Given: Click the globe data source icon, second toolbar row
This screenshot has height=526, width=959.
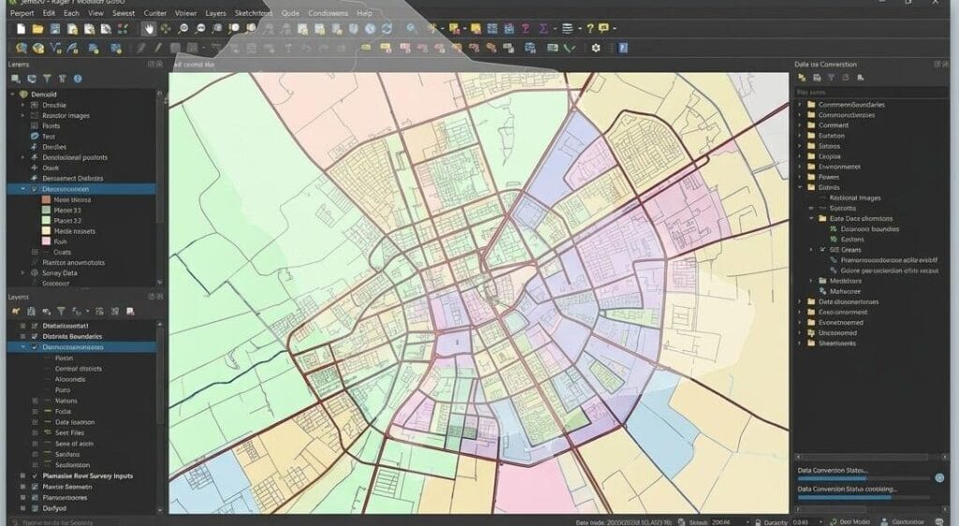Looking at the screenshot, I should click(x=38, y=49).
